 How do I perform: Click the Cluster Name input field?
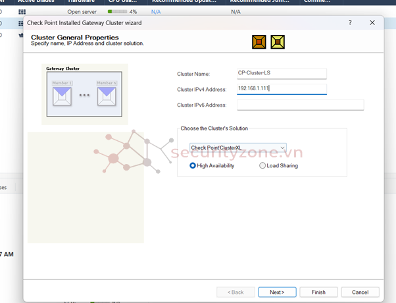pyautogui.click(x=282, y=73)
